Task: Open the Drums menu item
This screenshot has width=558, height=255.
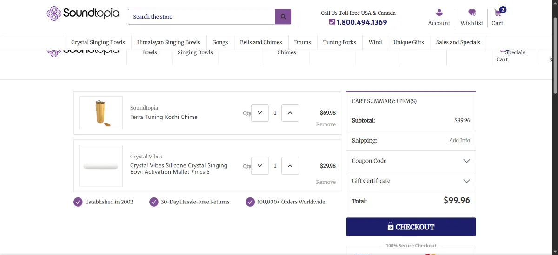Action: point(302,42)
